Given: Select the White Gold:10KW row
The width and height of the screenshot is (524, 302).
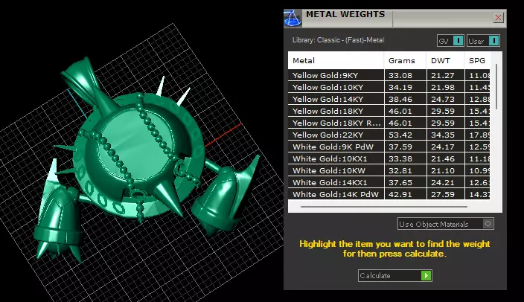Looking at the screenshot, I should [389, 170].
